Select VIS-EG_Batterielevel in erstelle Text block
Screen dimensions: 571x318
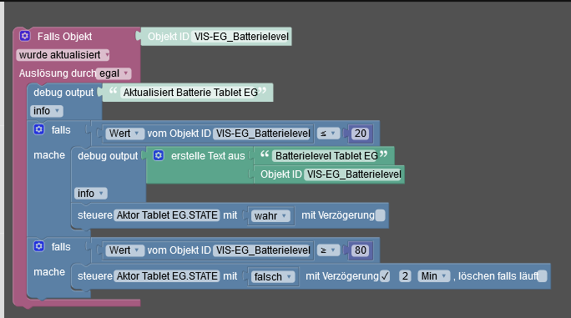click(x=354, y=174)
